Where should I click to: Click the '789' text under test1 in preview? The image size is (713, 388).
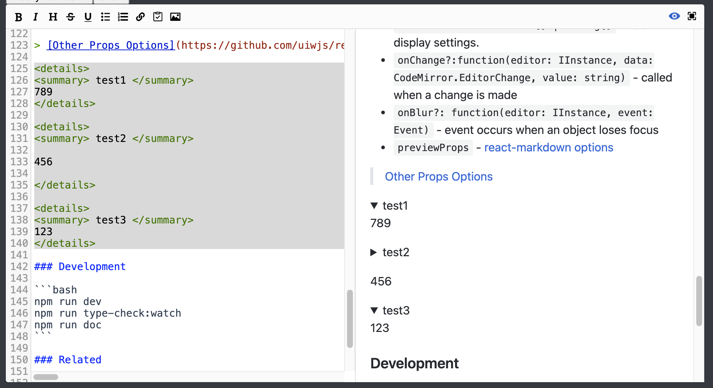click(x=381, y=223)
